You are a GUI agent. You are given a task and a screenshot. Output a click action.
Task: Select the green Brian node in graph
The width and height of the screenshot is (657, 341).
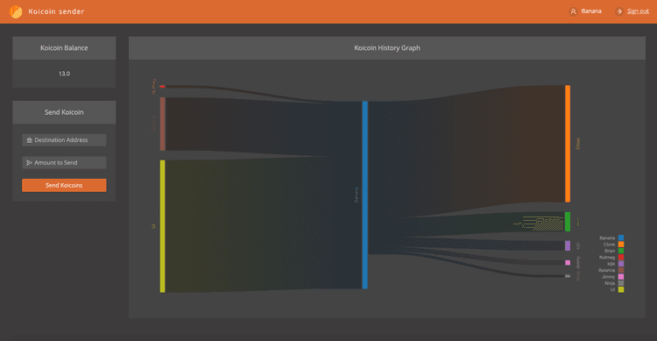click(568, 222)
